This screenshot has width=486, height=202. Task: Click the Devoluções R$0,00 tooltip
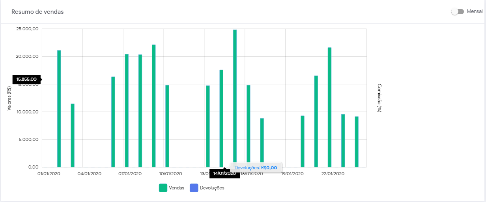[x=256, y=167]
